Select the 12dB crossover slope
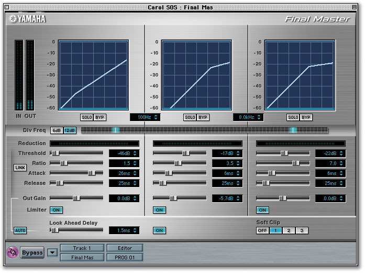Image resolution: width=365 pixels, height=274 pixels. point(70,130)
